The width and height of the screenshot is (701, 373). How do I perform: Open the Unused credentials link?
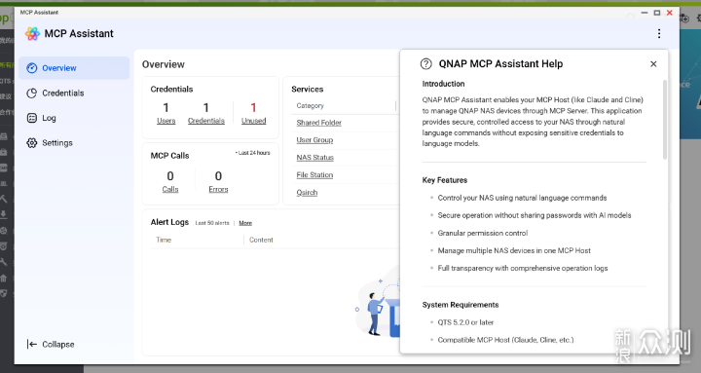click(253, 121)
